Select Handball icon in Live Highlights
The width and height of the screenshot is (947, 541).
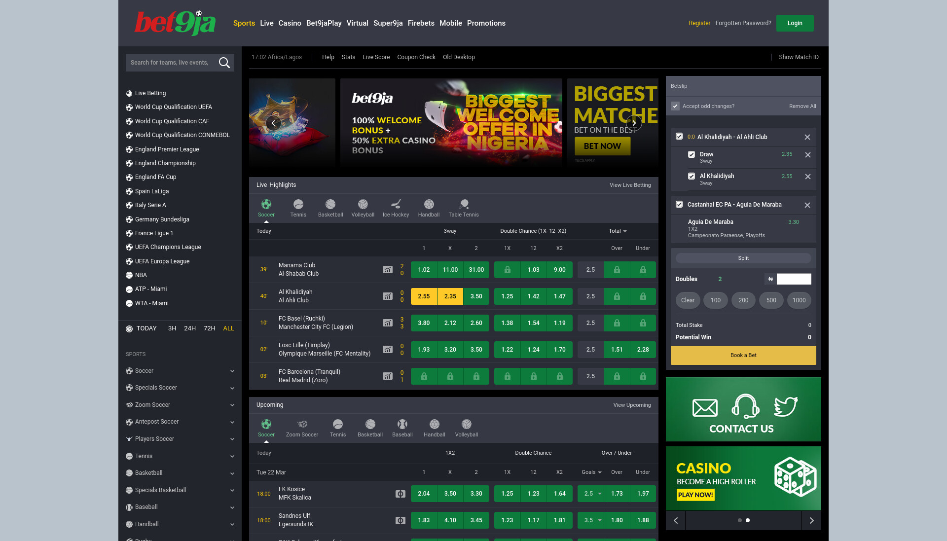click(x=429, y=204)
